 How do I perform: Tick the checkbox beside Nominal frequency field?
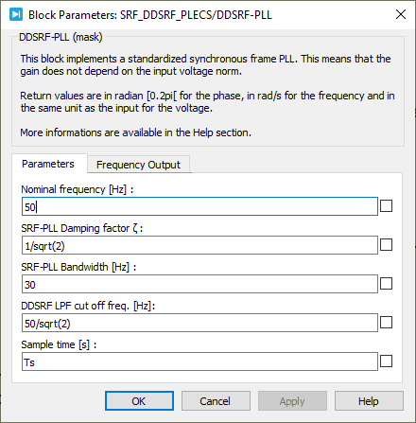coord(386,206)
